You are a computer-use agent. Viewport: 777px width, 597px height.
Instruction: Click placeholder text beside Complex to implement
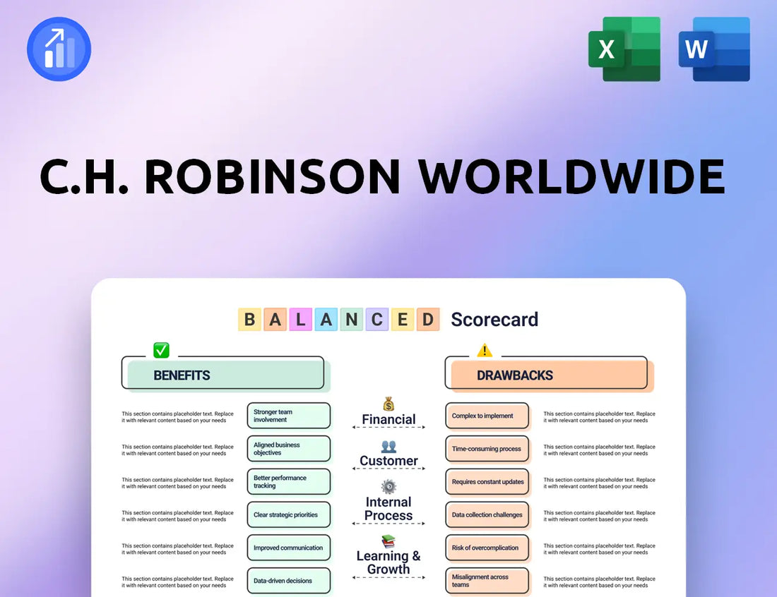tap(599, 417)
